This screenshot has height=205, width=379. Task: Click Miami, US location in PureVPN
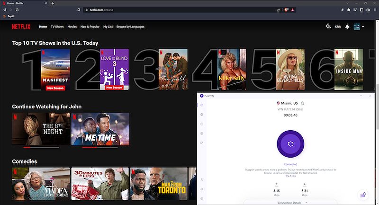point(287,103)
